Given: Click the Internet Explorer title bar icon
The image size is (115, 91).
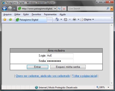Looking at the screenshot, I should (x=3, y=3).
